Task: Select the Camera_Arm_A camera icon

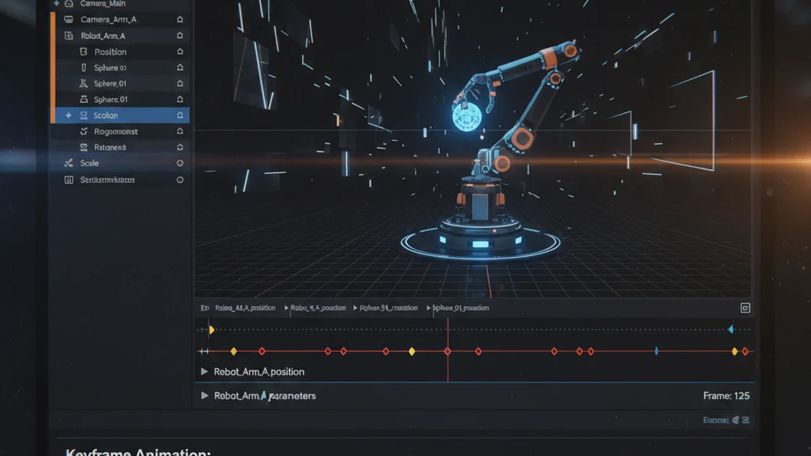Action: (69, 20)
